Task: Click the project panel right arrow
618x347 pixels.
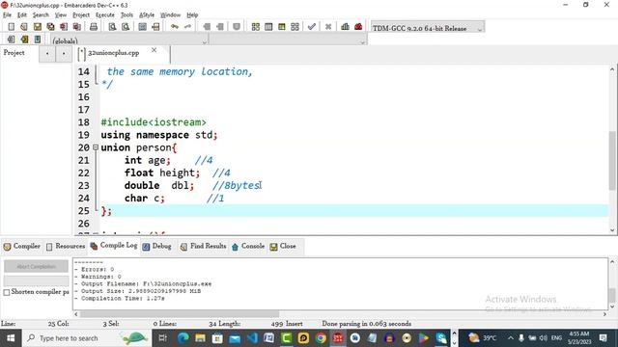Action: (x=64, y=53)
